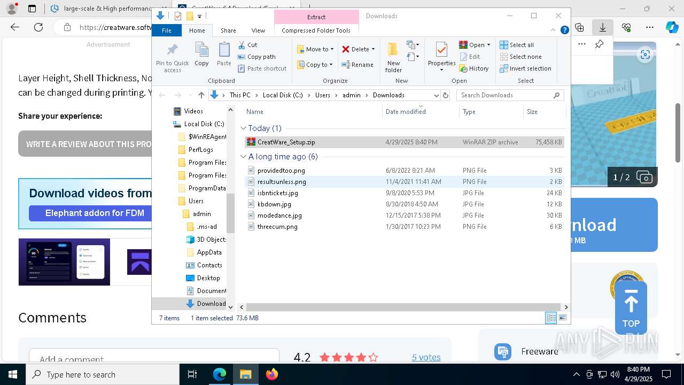
Task: Click the horizontal scrollbar of file list
Action: click(x=403, y=307)
